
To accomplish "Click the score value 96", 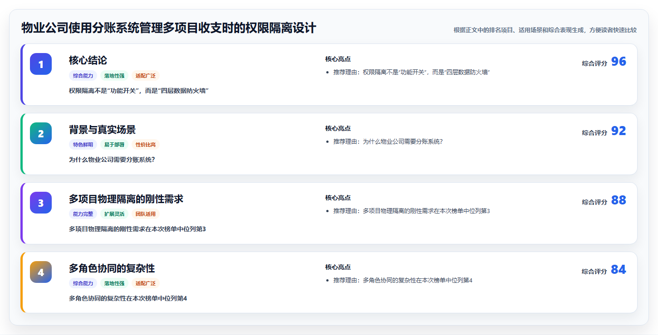I will (x=619, y=62).
